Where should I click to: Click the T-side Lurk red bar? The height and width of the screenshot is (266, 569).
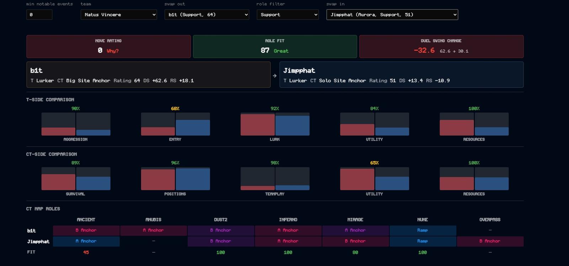tap(257, 125)
